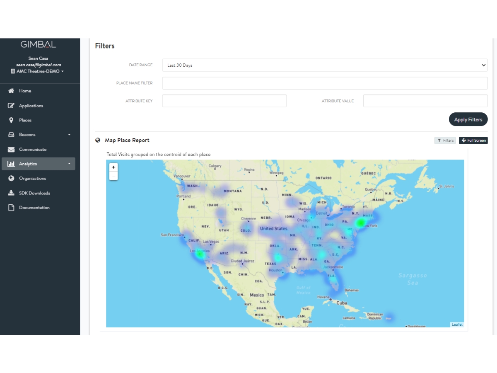Follow the Leaflet attribution link

tap(457, 325)
